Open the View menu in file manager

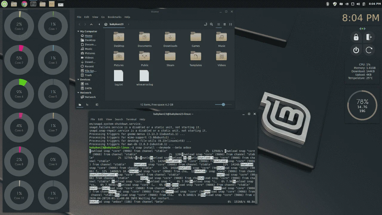[x=95, y=17]
